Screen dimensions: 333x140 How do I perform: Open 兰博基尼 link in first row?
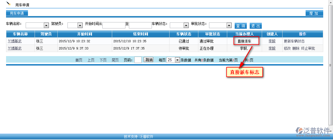click(x=14, y=41)
